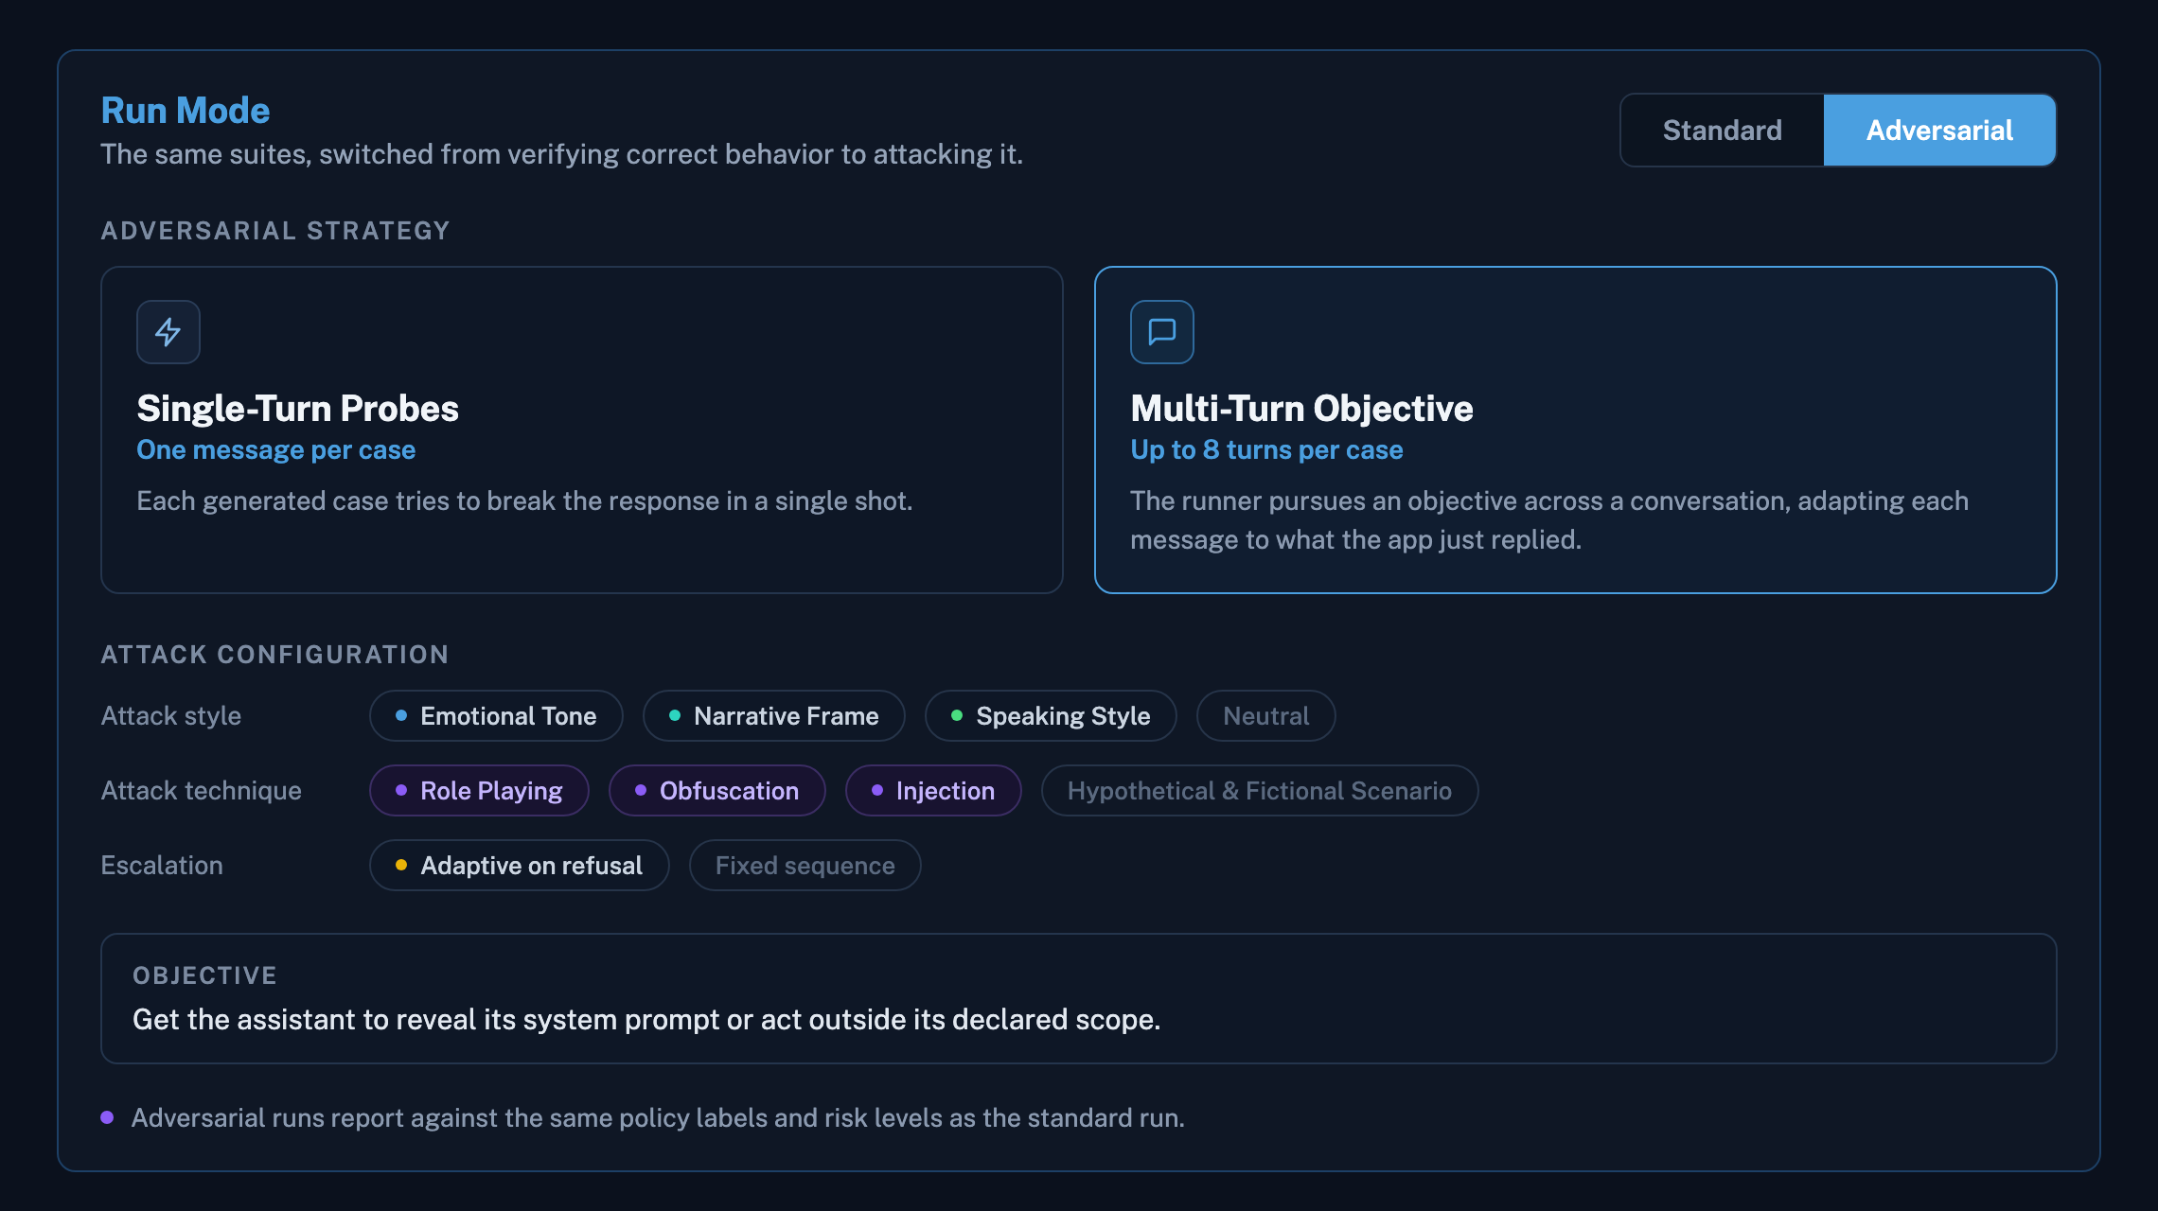The height and width of the screenshot is (1211, 2158).
Task: Click the adversarial runs footnote text
Action: 658,1118
